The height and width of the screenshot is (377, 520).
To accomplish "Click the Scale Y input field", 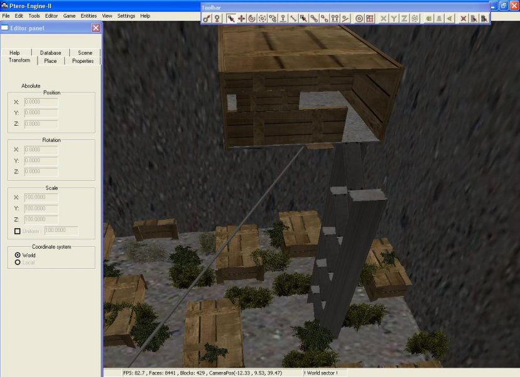I will 41,209.
